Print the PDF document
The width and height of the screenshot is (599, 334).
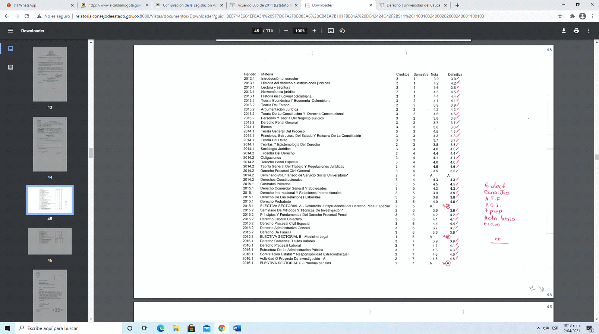(x=576, y=31)
